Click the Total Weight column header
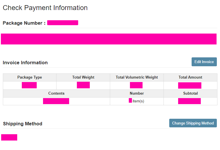This screenshot has height=150, width=220. point(83,77)
